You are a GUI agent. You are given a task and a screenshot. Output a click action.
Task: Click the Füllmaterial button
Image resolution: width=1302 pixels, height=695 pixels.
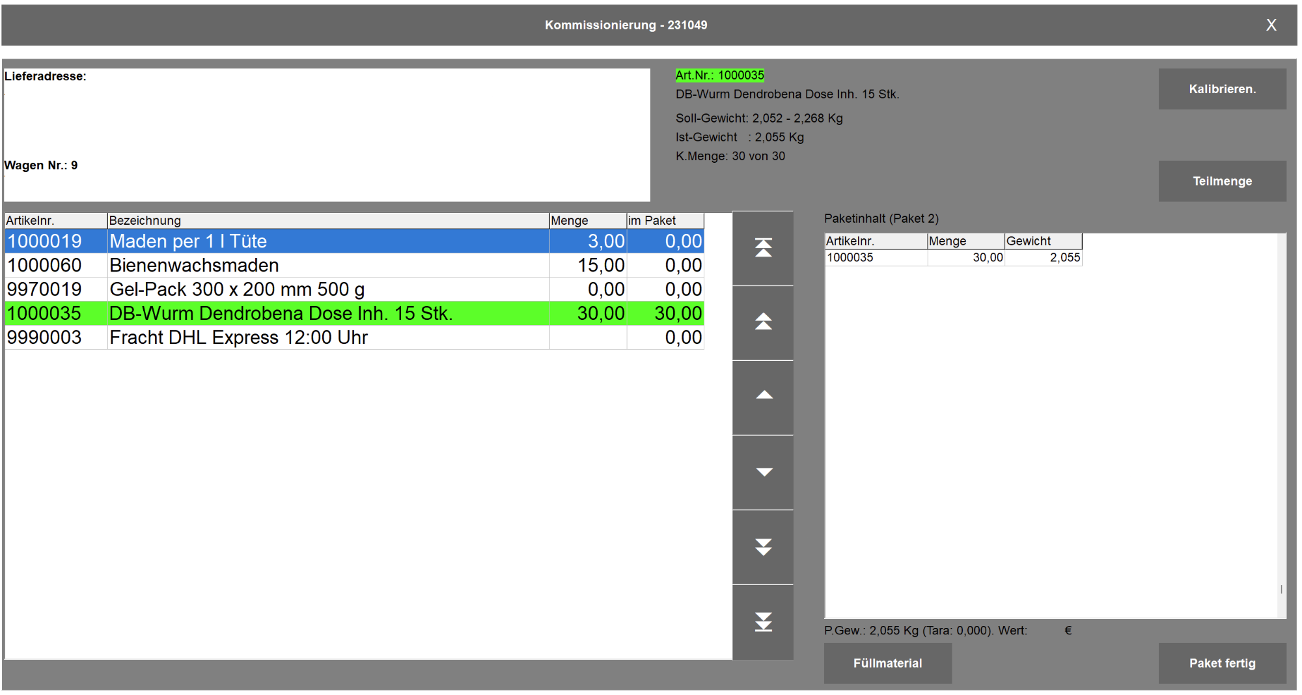pyautogui.click(x=887, y=663)
